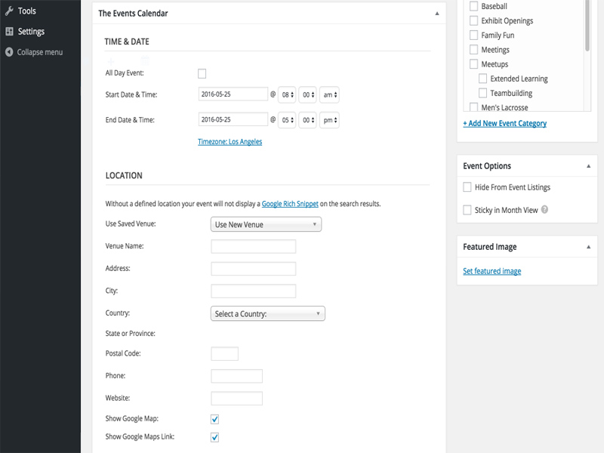
Task: Click the Venue Name input field
Action: click(253, 245)
